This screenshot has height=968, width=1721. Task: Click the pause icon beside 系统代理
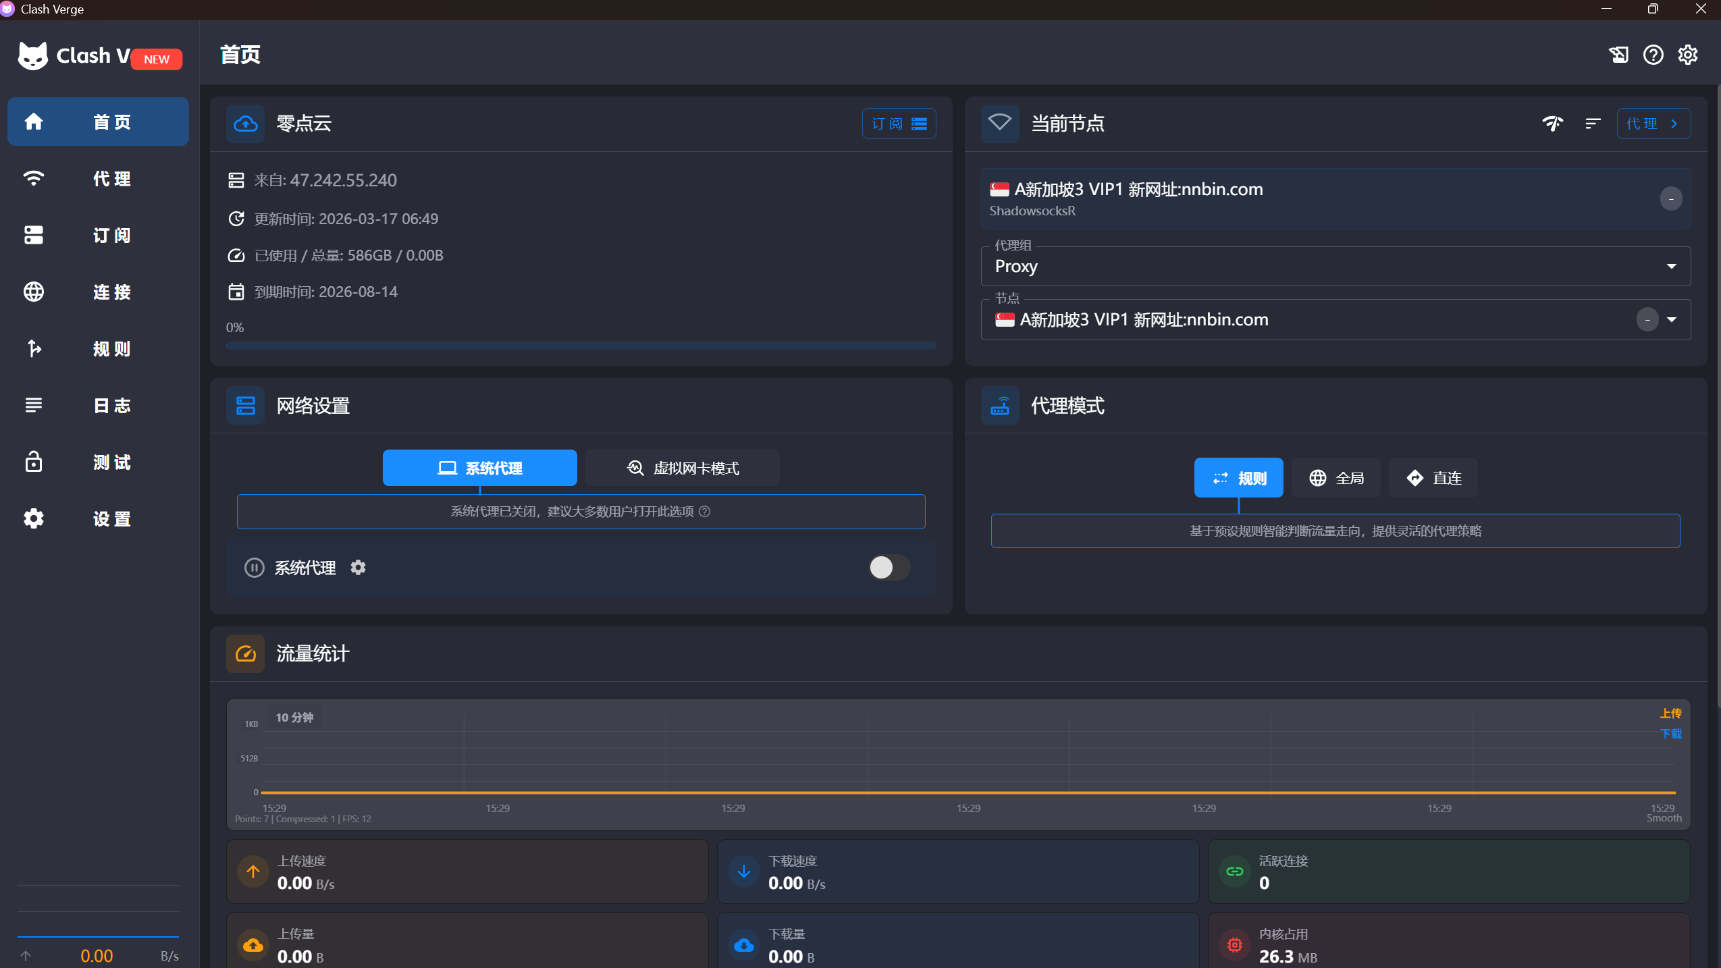(x=254, y=568)
